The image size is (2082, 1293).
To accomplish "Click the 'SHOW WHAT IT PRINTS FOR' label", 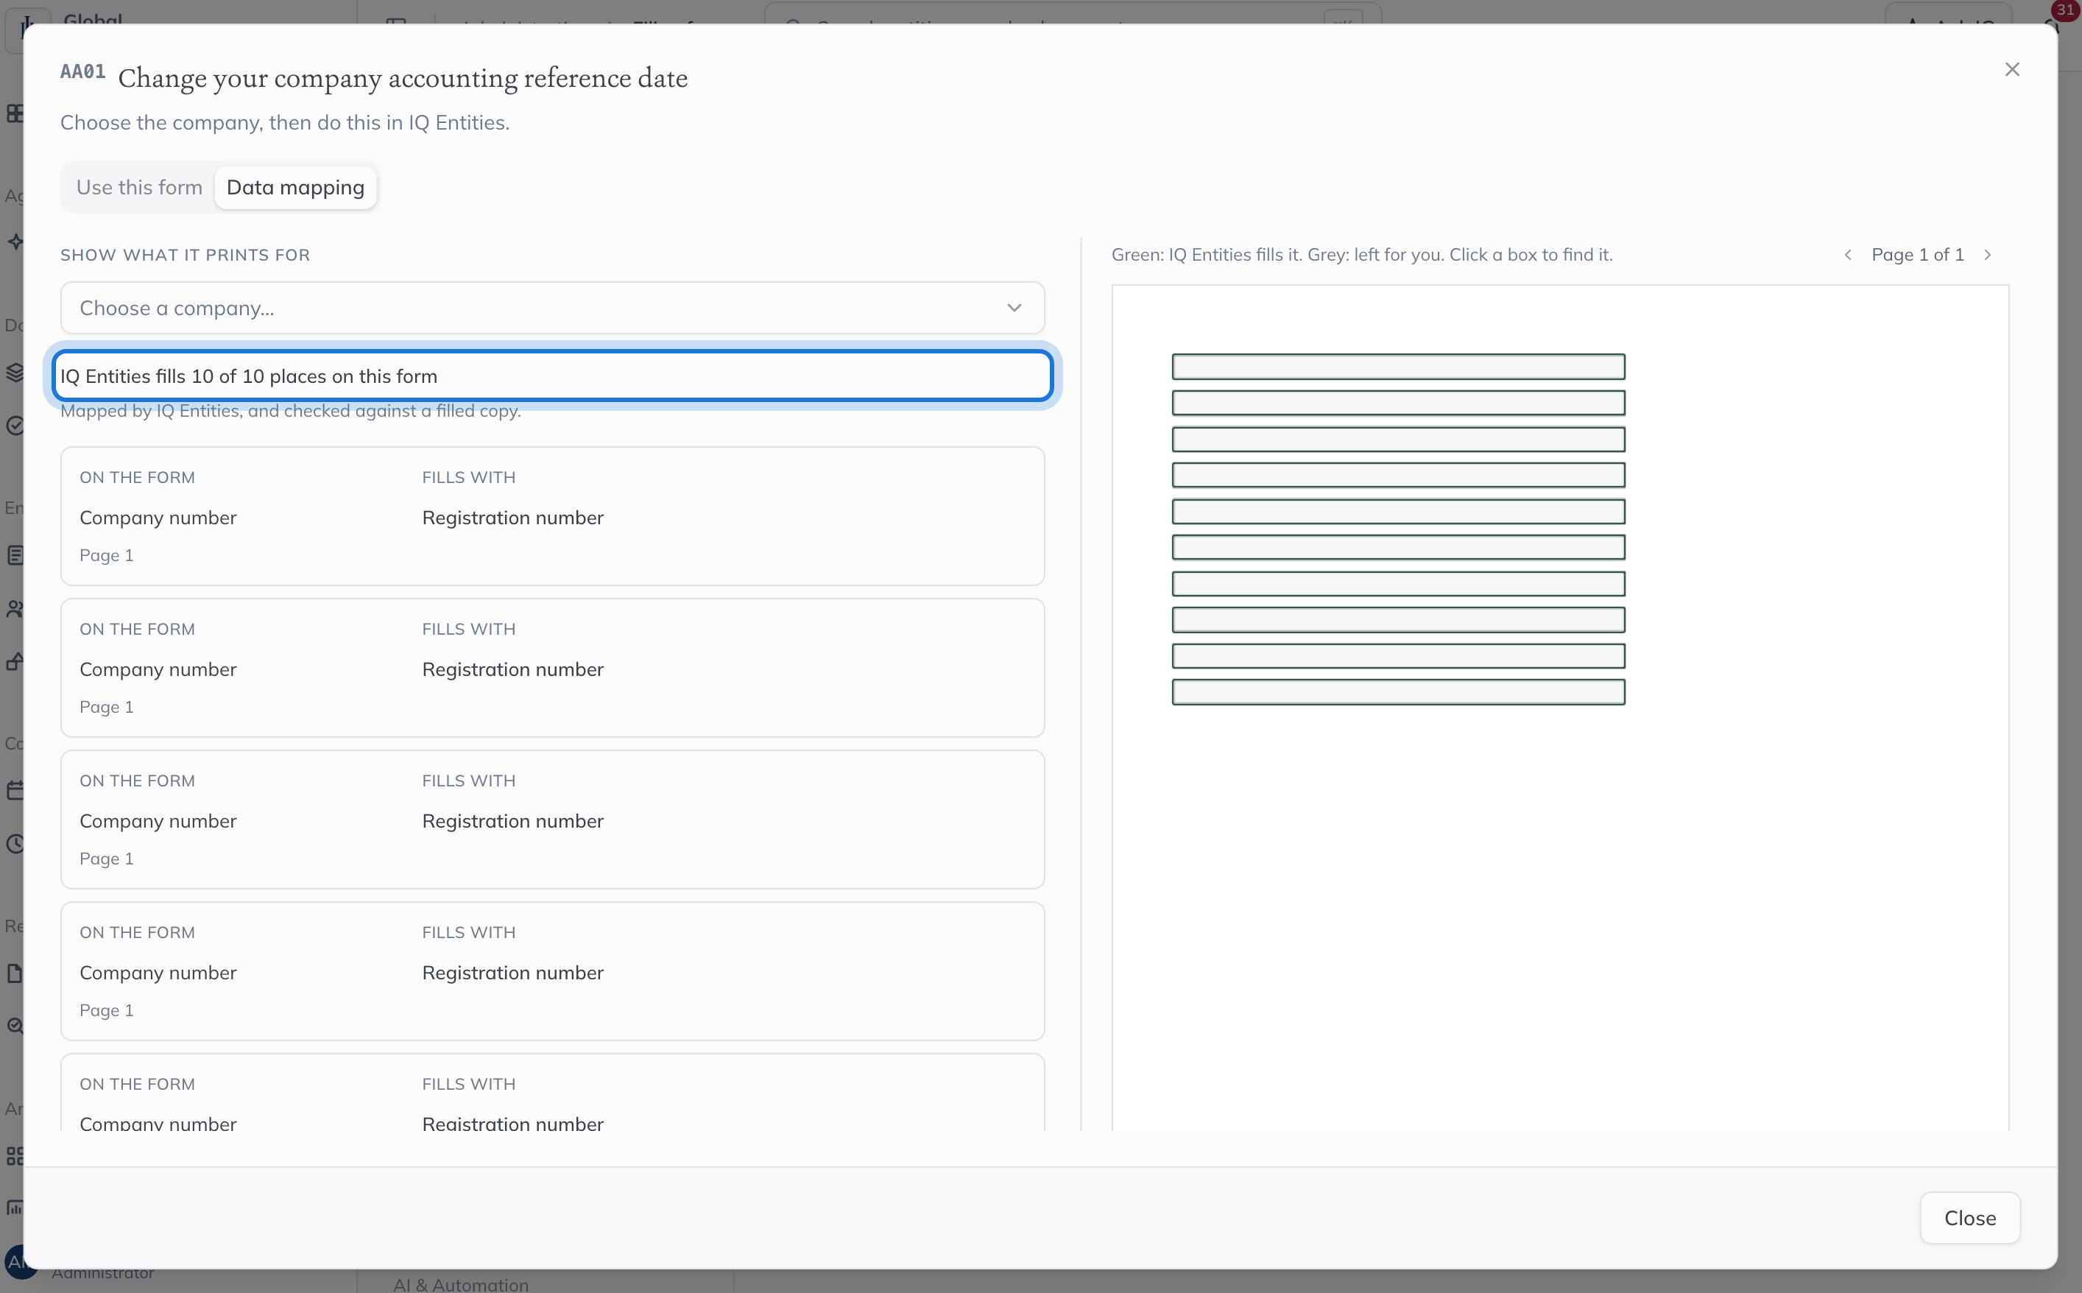I will pyautogui.click(x=185, y=255).
